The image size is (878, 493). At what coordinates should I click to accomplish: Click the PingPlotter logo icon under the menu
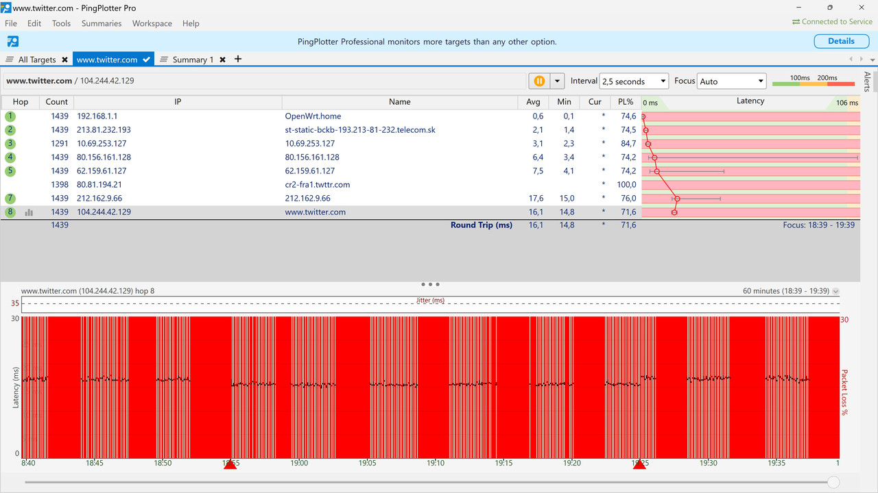tap(12, 42)
